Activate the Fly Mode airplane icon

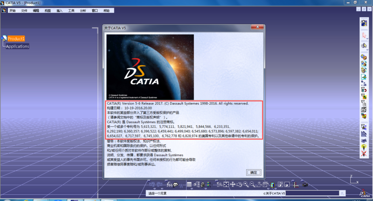(x=220, y=185)
